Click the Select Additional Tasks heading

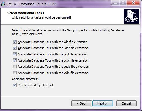[x=25, y=13]
